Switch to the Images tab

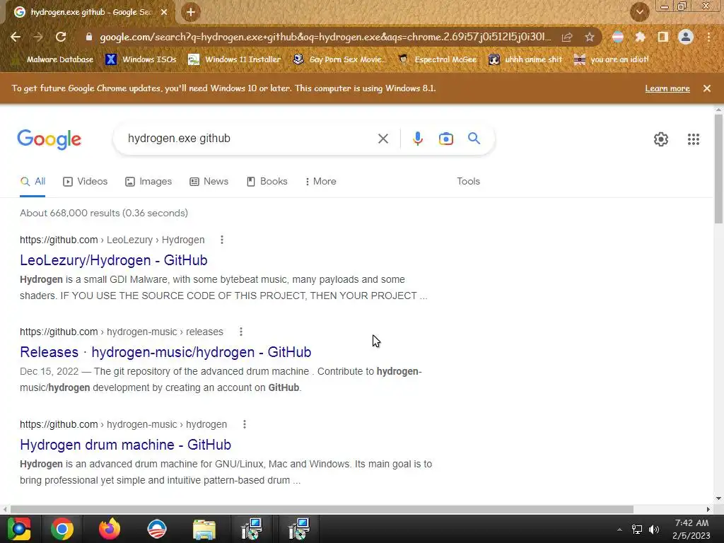(148, 182)
